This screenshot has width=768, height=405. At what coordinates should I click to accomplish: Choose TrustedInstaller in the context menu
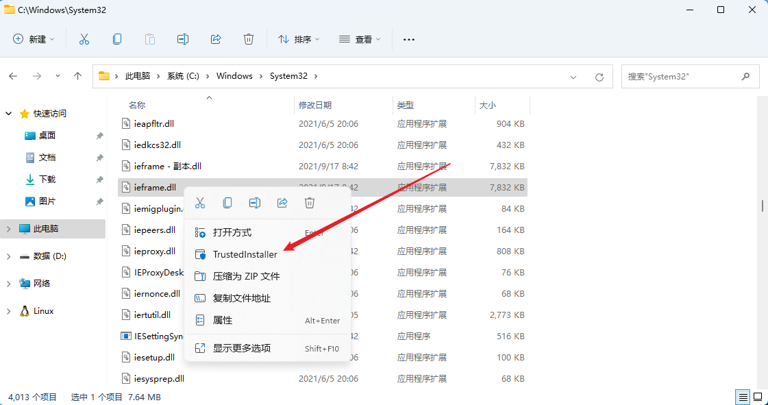tap(267, 255)
